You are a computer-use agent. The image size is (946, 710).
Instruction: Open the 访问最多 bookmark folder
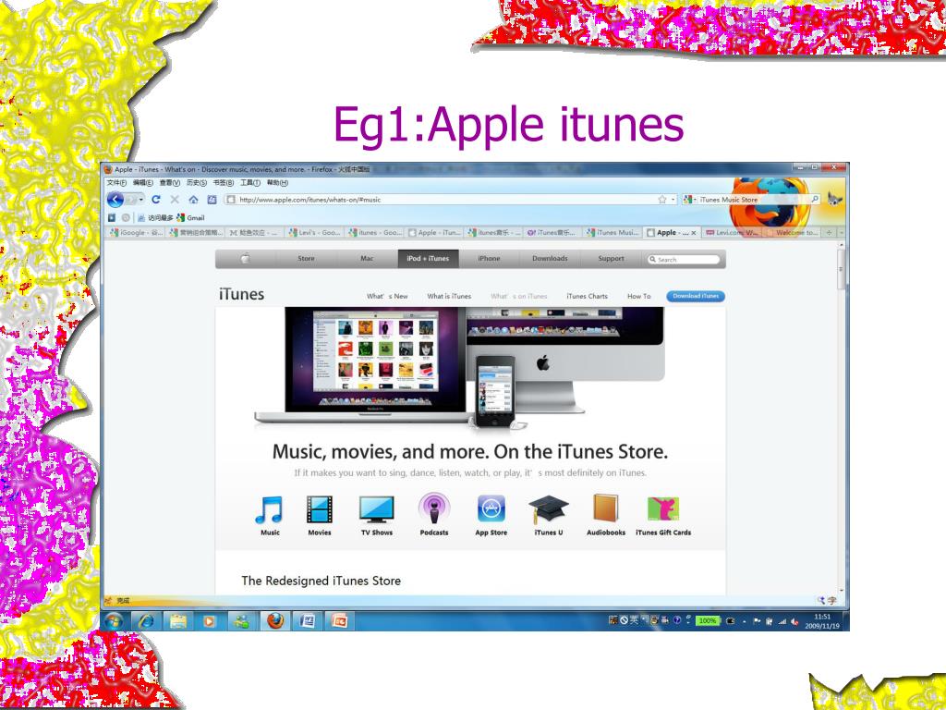point(155,218)
